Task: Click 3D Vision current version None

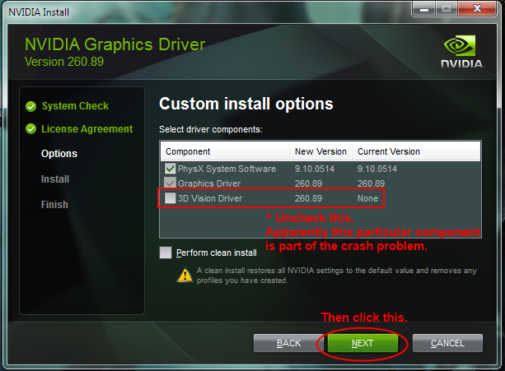Action: pyautogui.click(x=367, y=198)
